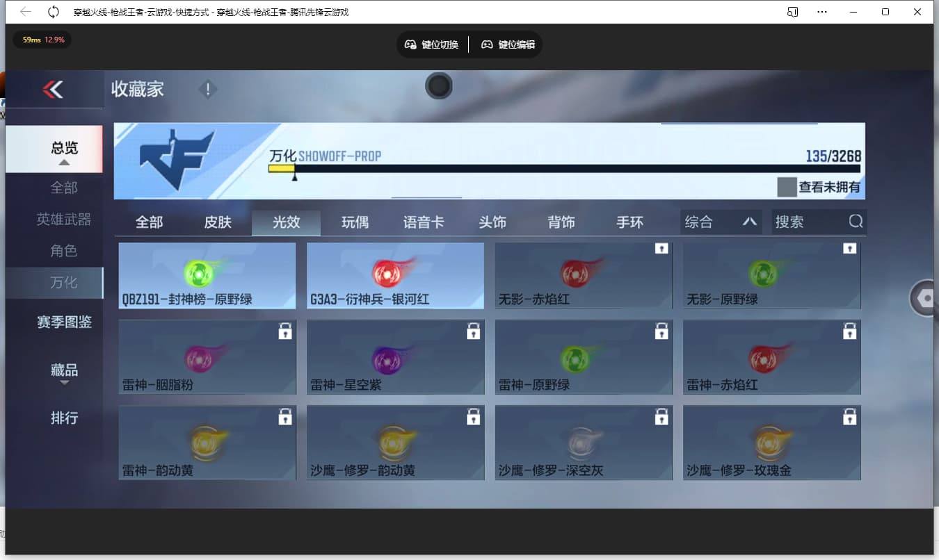
Task: Expand the 藏品 section arrow
Action: (64, 384)
